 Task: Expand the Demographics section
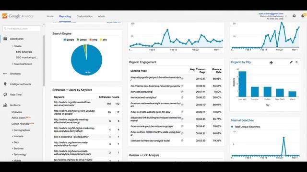[x=12, y=130]
